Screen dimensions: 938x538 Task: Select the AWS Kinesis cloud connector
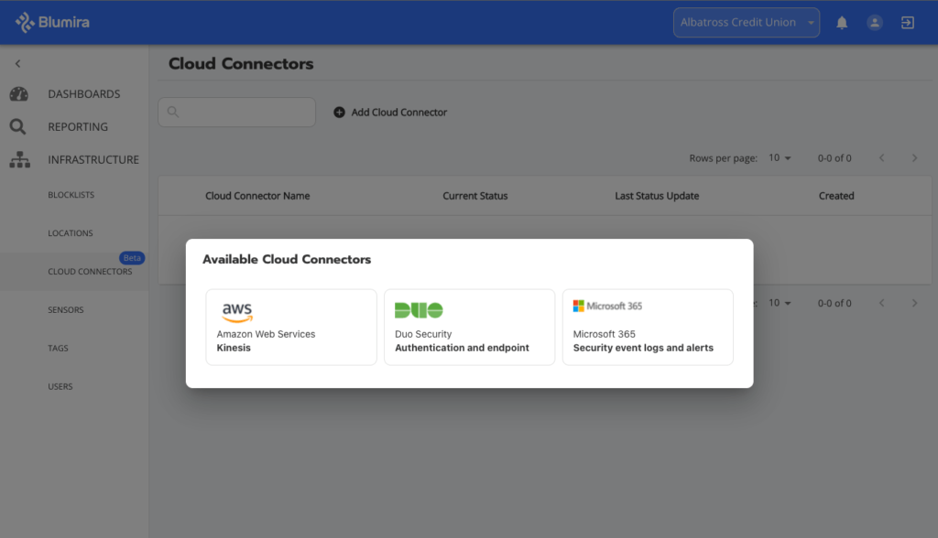pyautogui.click(x=291, y=327)
